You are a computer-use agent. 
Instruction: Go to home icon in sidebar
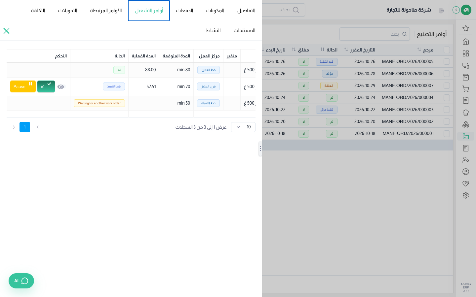[466, 42]
